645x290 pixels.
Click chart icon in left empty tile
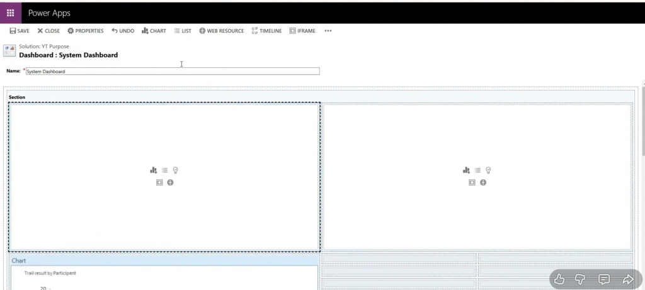(153, 170)
